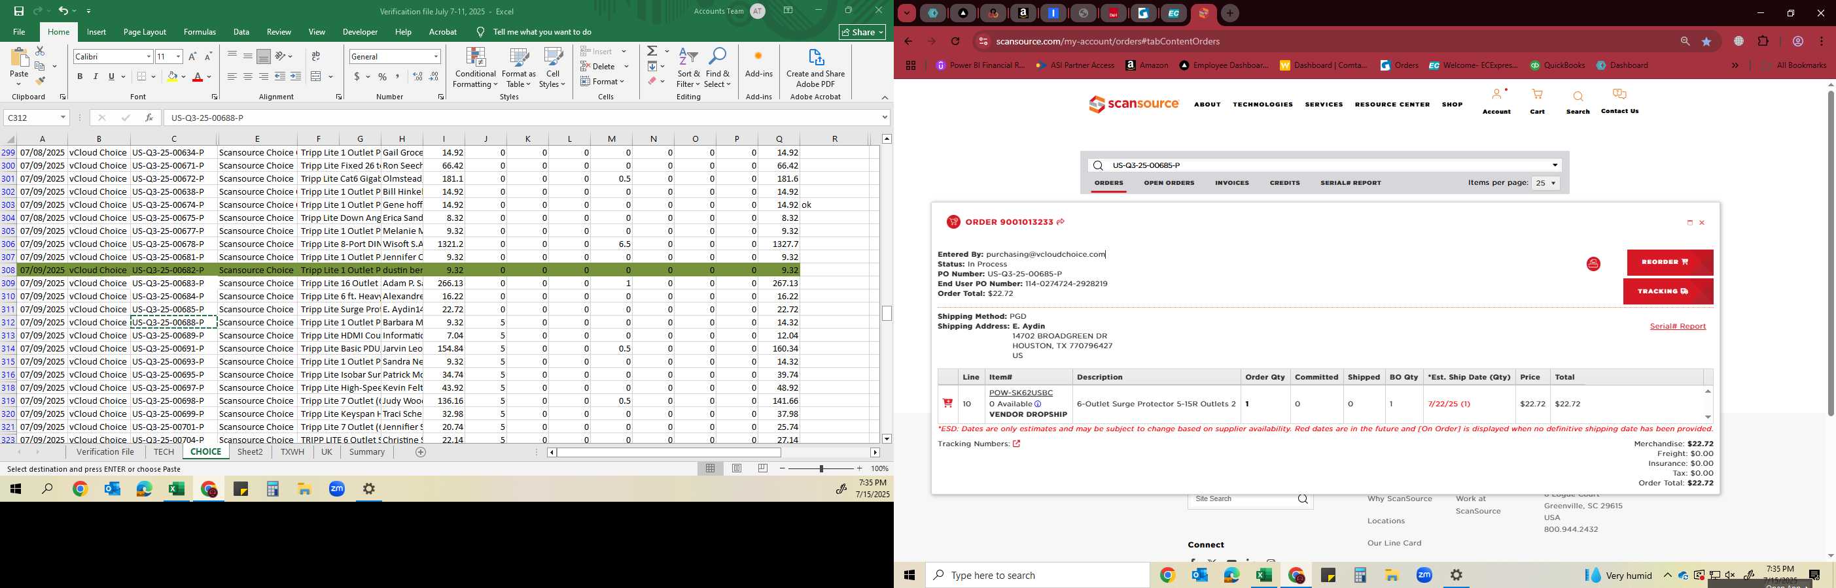1836x588 pixels.
Task: Open Fill Color dropdown arrow
Action: (x=183, y=76)
